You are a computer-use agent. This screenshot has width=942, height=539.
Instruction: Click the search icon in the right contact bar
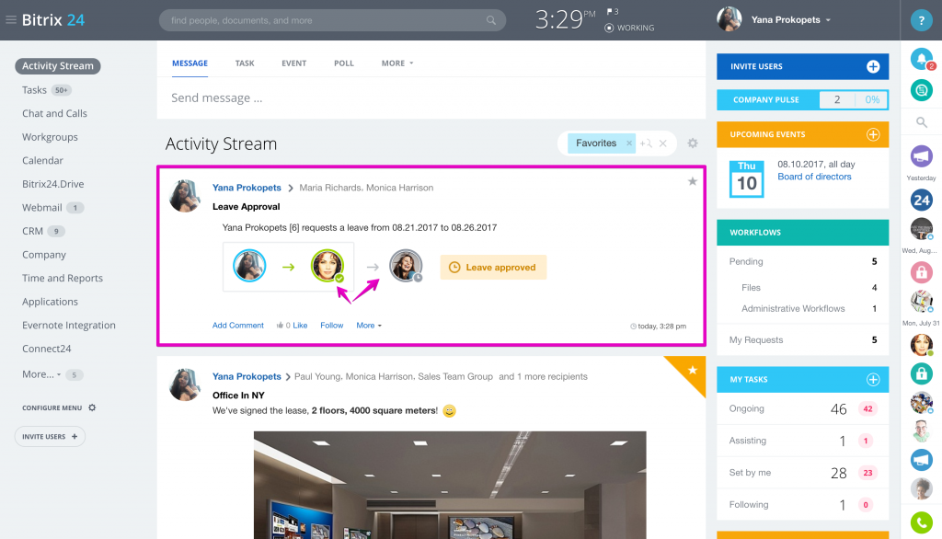[x=921, y=122]
